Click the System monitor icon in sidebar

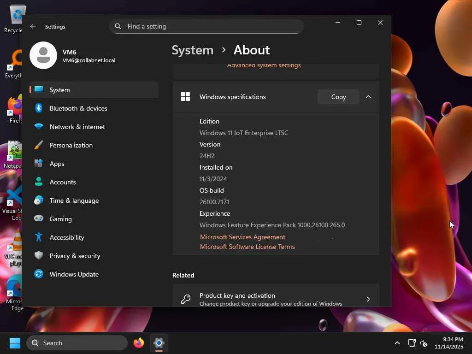[x=39, y=89]
